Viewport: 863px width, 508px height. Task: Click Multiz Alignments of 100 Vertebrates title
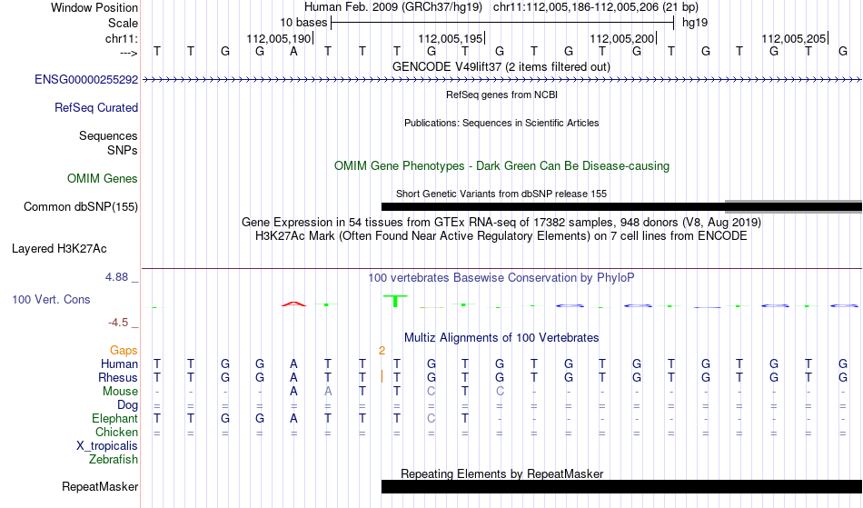click(x=501, y=337)
